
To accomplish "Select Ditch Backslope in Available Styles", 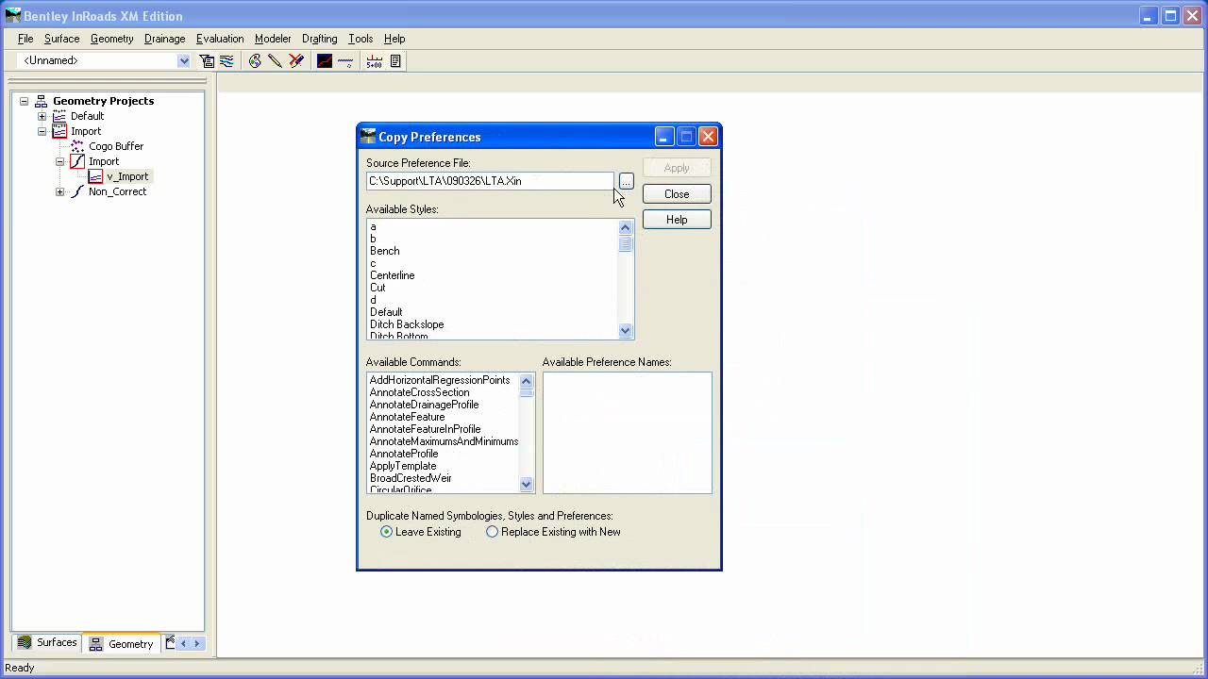I will point(407,324).
